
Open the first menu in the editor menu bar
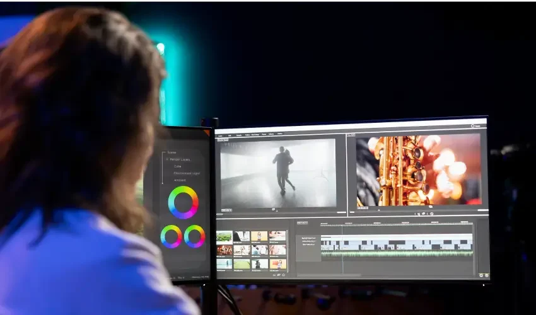tap(220, 136)
